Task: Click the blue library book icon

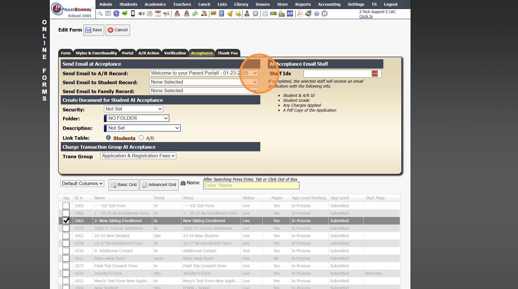Action: coord(222,14)
